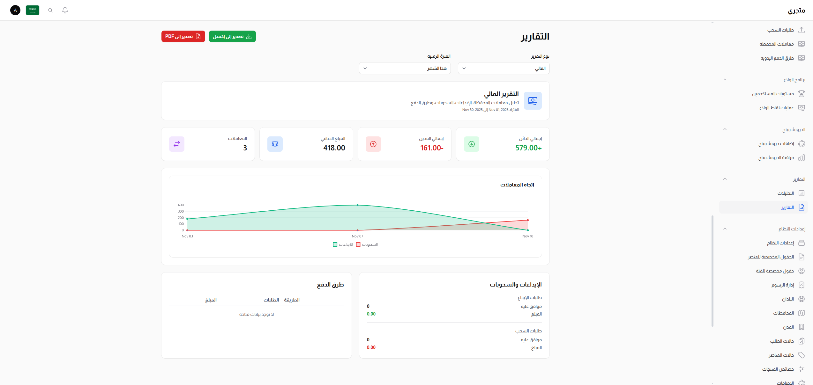Screen dimensions: 813x385
Task: Open time period dropdown هذا الشهر
Action: (x=405, y=68)
